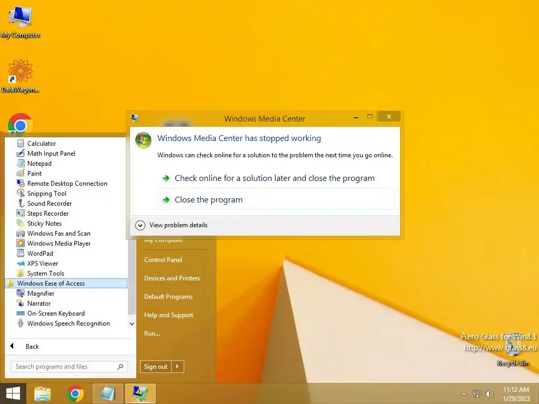539x404 pixels.
Task: Start Paint from the program list
Action: (29, 173)
